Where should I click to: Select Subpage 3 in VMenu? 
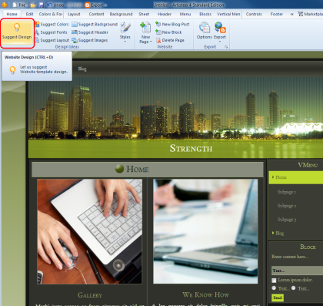click(x=287, y=220)
